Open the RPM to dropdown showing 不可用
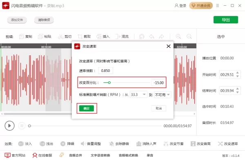 (x=163, y=95)
